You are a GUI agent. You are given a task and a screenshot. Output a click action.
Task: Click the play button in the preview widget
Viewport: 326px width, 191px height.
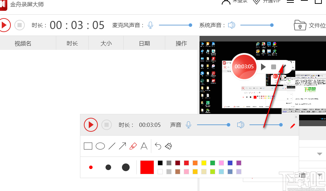pyautogui.click(x=263, y=67)
